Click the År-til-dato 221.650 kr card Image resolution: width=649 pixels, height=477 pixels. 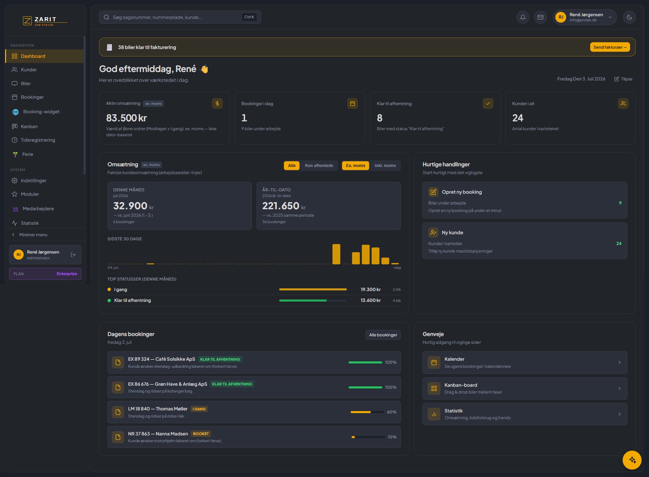[x=329, y=206]
